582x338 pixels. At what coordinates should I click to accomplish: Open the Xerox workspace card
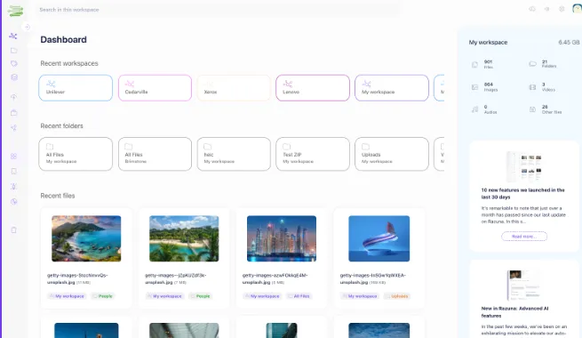click(x=234, y=88)
